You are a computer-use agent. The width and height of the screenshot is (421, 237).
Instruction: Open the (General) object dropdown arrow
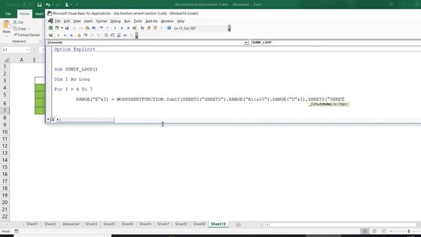pos(246,42)
